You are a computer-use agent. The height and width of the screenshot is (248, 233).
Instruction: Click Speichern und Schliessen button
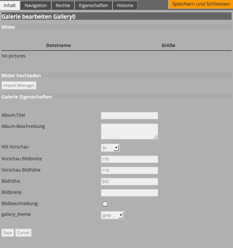click(201, 4)
